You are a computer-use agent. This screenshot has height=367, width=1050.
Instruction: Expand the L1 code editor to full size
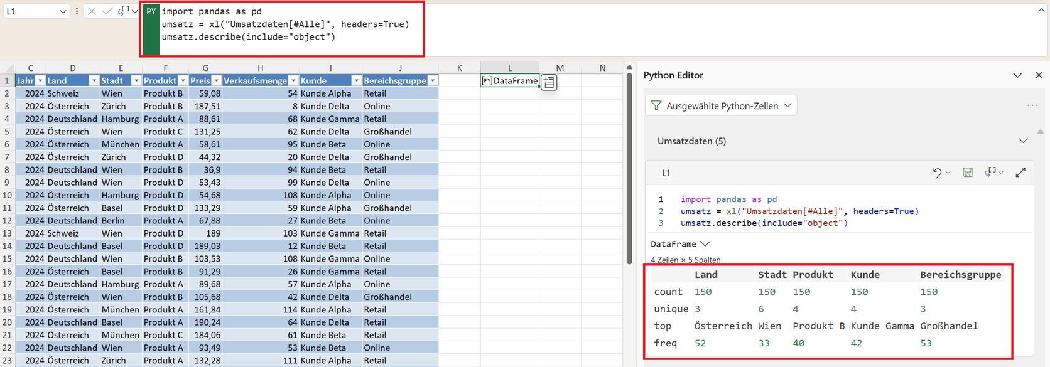pyautogui.click(x=1020, y=173)
